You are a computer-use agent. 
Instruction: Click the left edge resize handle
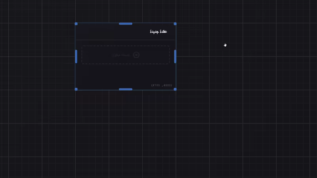(76, 57)
